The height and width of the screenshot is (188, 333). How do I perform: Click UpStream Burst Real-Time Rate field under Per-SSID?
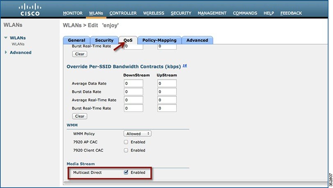(x=167, y=108)
